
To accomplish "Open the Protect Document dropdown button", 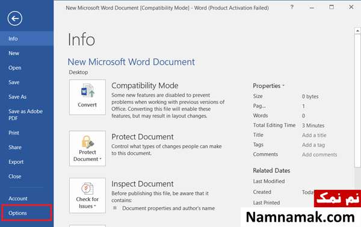I will (87, 148).
